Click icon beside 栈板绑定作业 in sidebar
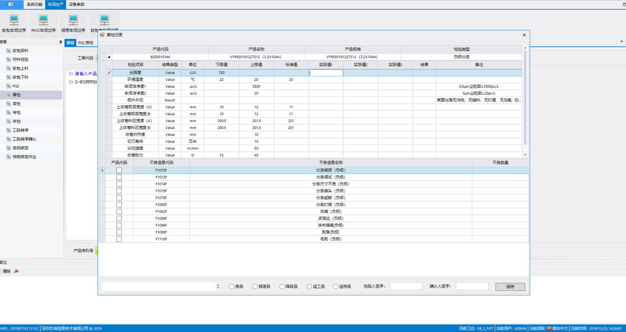 coord(8,157)
